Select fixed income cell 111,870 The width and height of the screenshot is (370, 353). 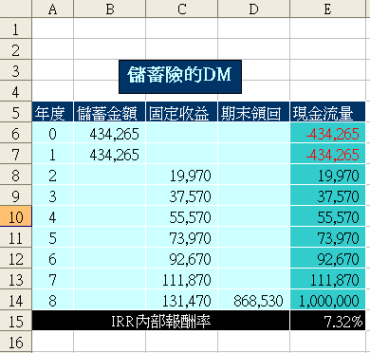pyautogui.click(x=181, y=279)
